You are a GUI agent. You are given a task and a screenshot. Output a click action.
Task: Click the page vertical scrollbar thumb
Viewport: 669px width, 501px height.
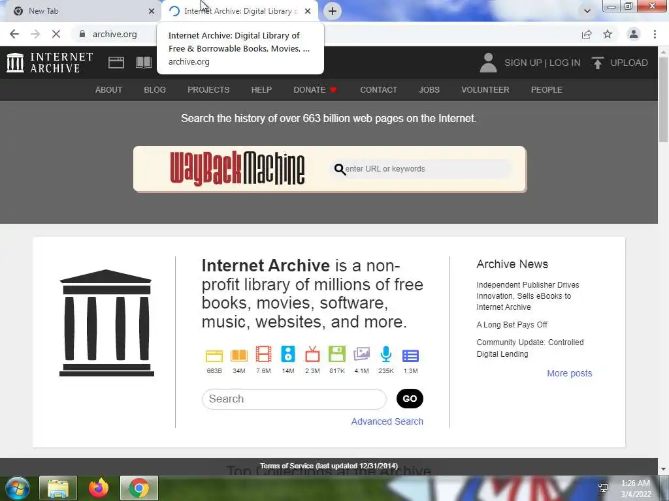663,99
